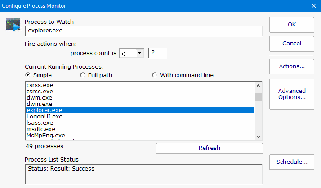Select the Simple radio button
Image resolution: width=321 pixels, height=188 pixels.
click(x=28, y=75)
